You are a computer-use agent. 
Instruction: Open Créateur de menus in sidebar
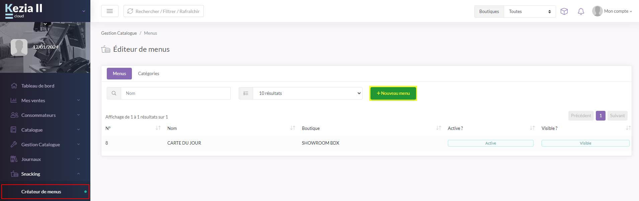click(41, 192)
